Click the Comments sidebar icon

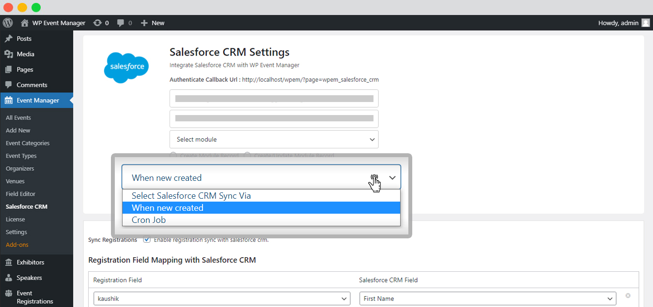pos(9,85)
